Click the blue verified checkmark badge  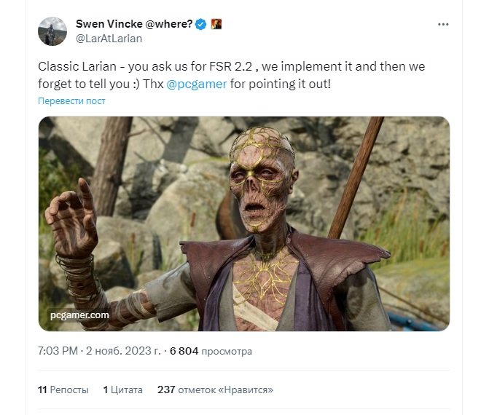[202, 24]
